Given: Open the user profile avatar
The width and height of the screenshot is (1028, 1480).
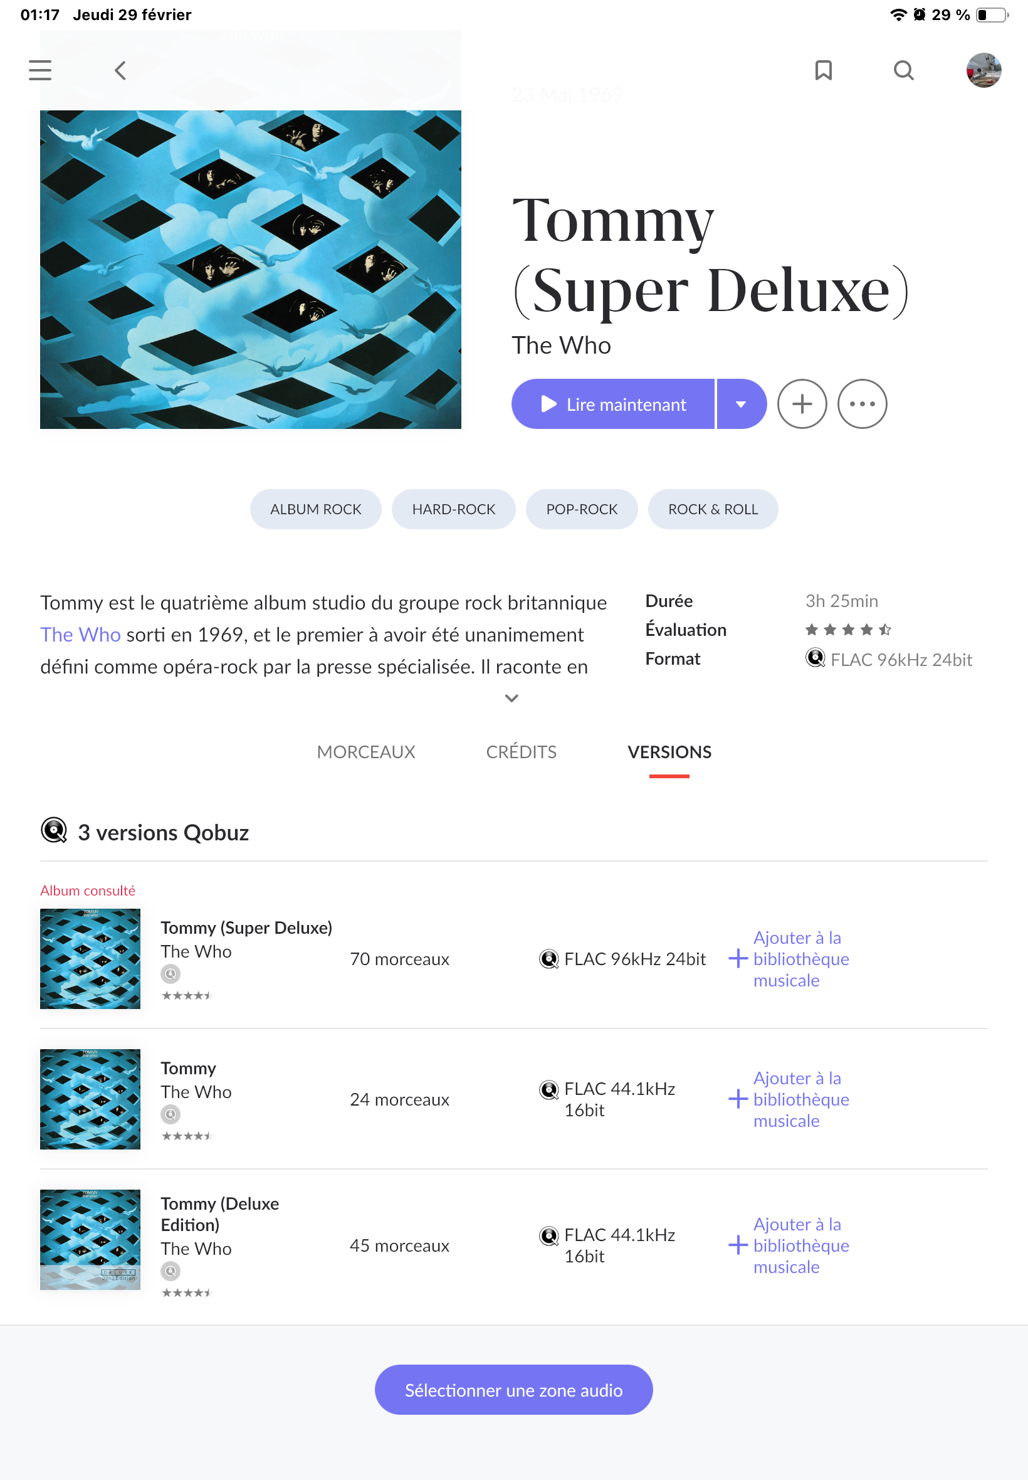Looking at the screenshot, I should (983, 70).
